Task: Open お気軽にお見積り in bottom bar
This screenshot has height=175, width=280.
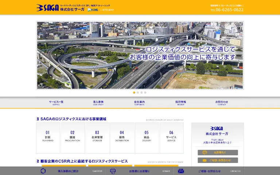Action: (x=139, y=171)
